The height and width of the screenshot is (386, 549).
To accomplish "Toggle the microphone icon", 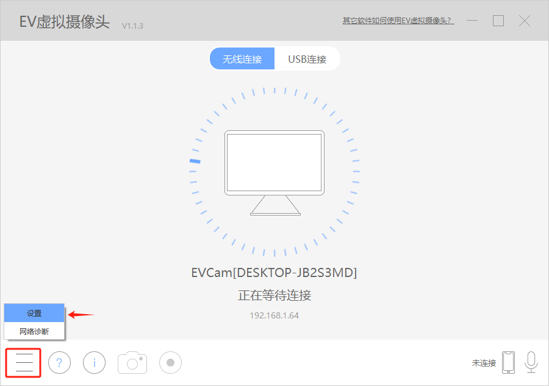I will pos(531,362).
